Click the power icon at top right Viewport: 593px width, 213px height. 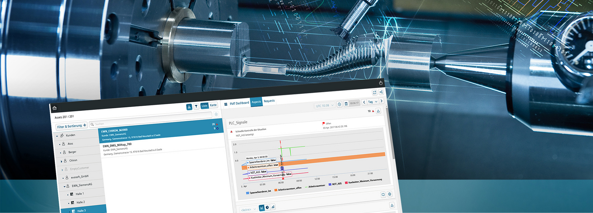tap(381, 83)
